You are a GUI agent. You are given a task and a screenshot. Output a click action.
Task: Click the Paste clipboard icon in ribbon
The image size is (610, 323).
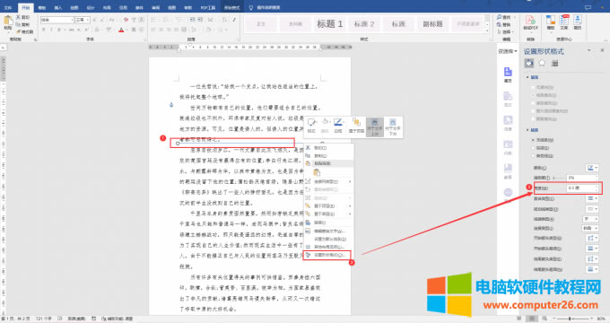7,22
